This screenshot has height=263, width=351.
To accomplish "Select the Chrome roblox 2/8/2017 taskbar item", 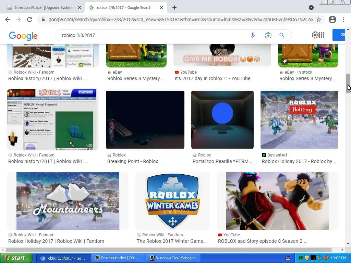I will 63,258.
